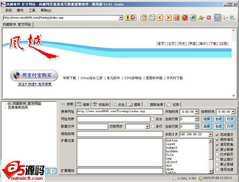Viewport: 239px width, 182px height.
Task: Follow the [注册] link on the page
Action: (x=224, y=44)
